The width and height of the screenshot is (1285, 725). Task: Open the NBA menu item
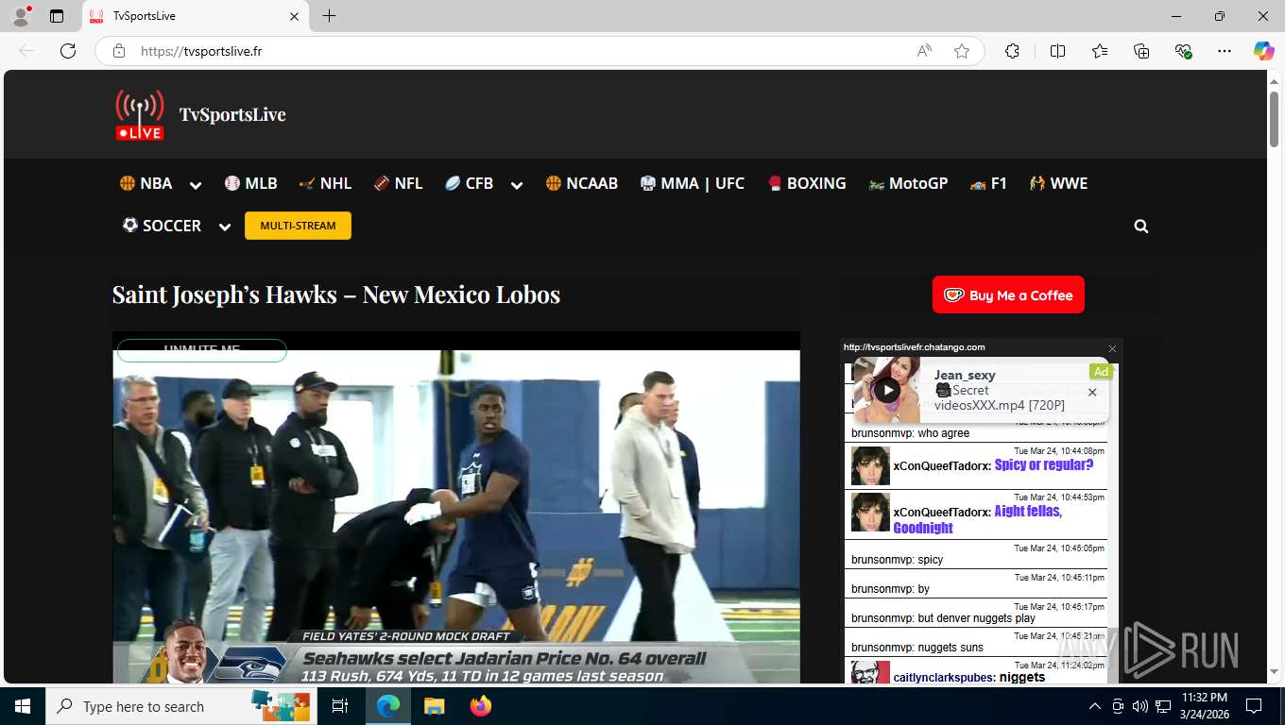point(146,183)
